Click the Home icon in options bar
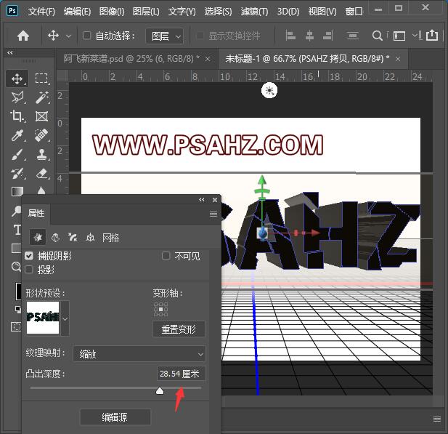Viewport: 448px width, 434px height. [23, 36]
